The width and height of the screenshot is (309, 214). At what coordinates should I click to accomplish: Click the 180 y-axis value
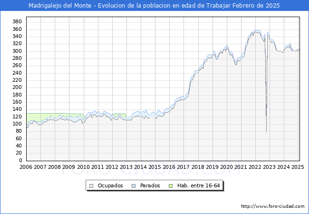tap(17, 95)
